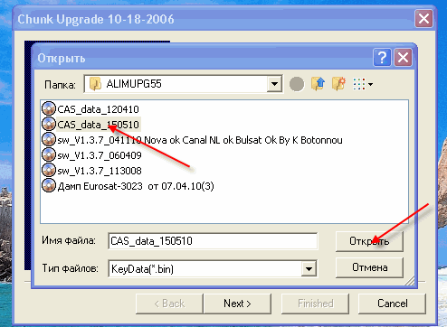Viewport: 447px width, 327px height.
Task: Click the icon next to sw_V1.3.7_060409
Action: point(49,154)
